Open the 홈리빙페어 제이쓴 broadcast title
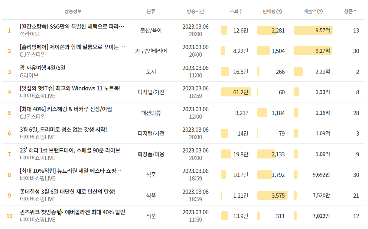Viewport: 368px width, 229px height. pyautogui.click(x=73, y=47)
